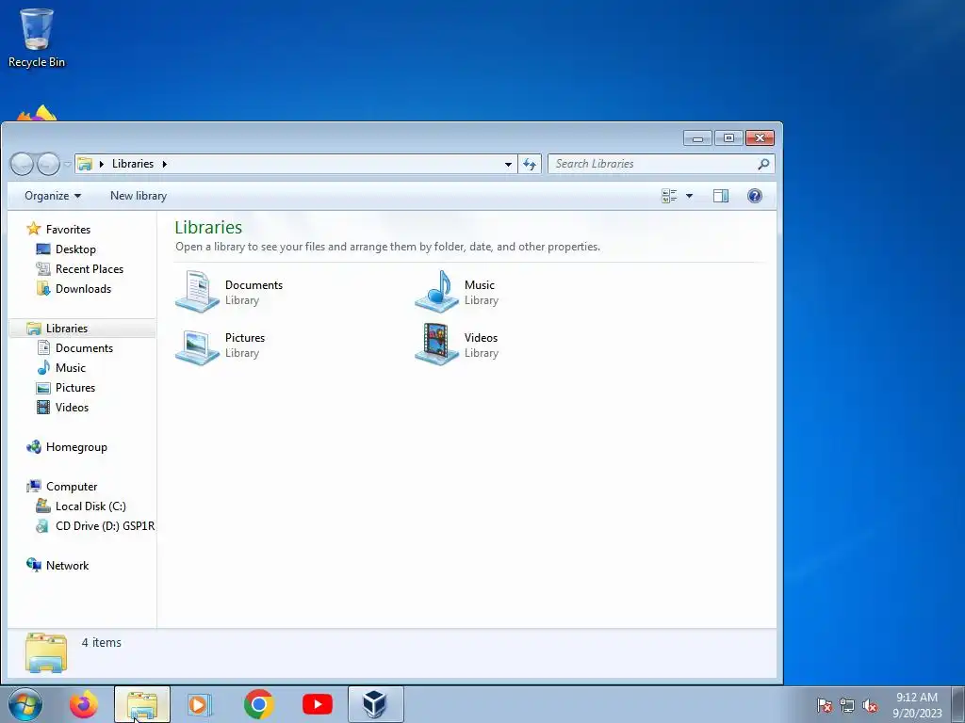Open YouTube from the taskbar
The width and height of the screenshot is (965, 723).
318,704
